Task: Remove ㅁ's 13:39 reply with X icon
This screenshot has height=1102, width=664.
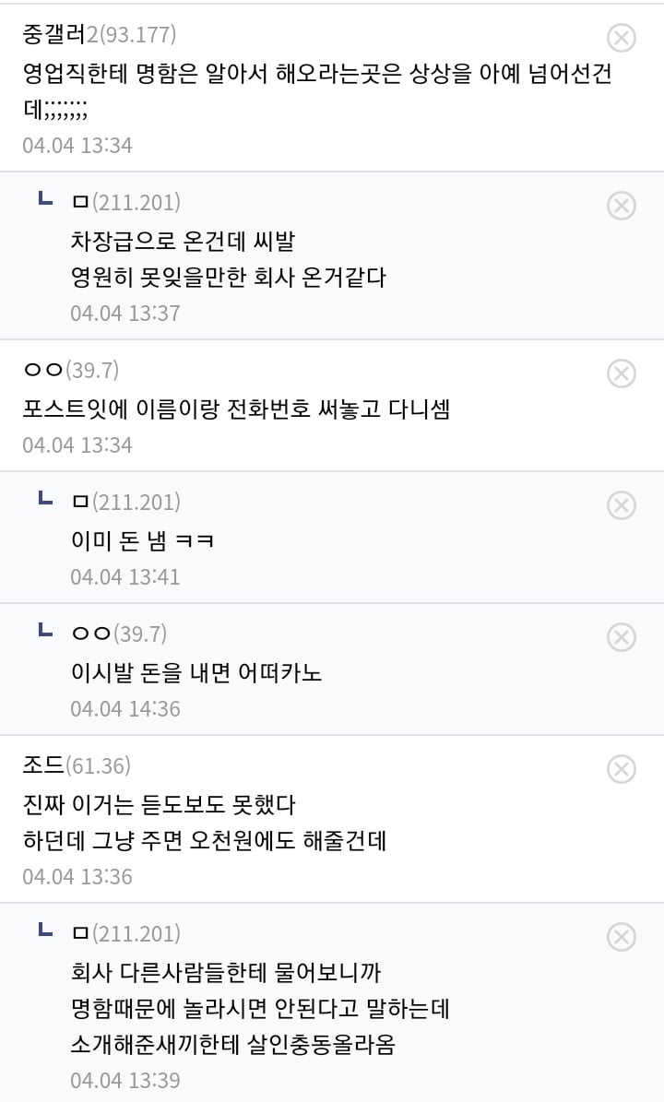Action: coord(622,937)
